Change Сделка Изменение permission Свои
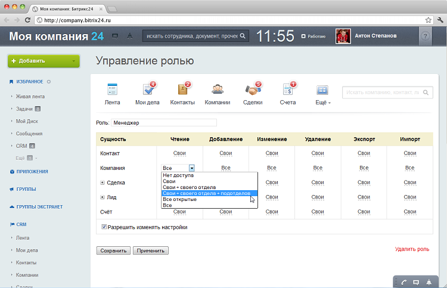 (272, 182)
